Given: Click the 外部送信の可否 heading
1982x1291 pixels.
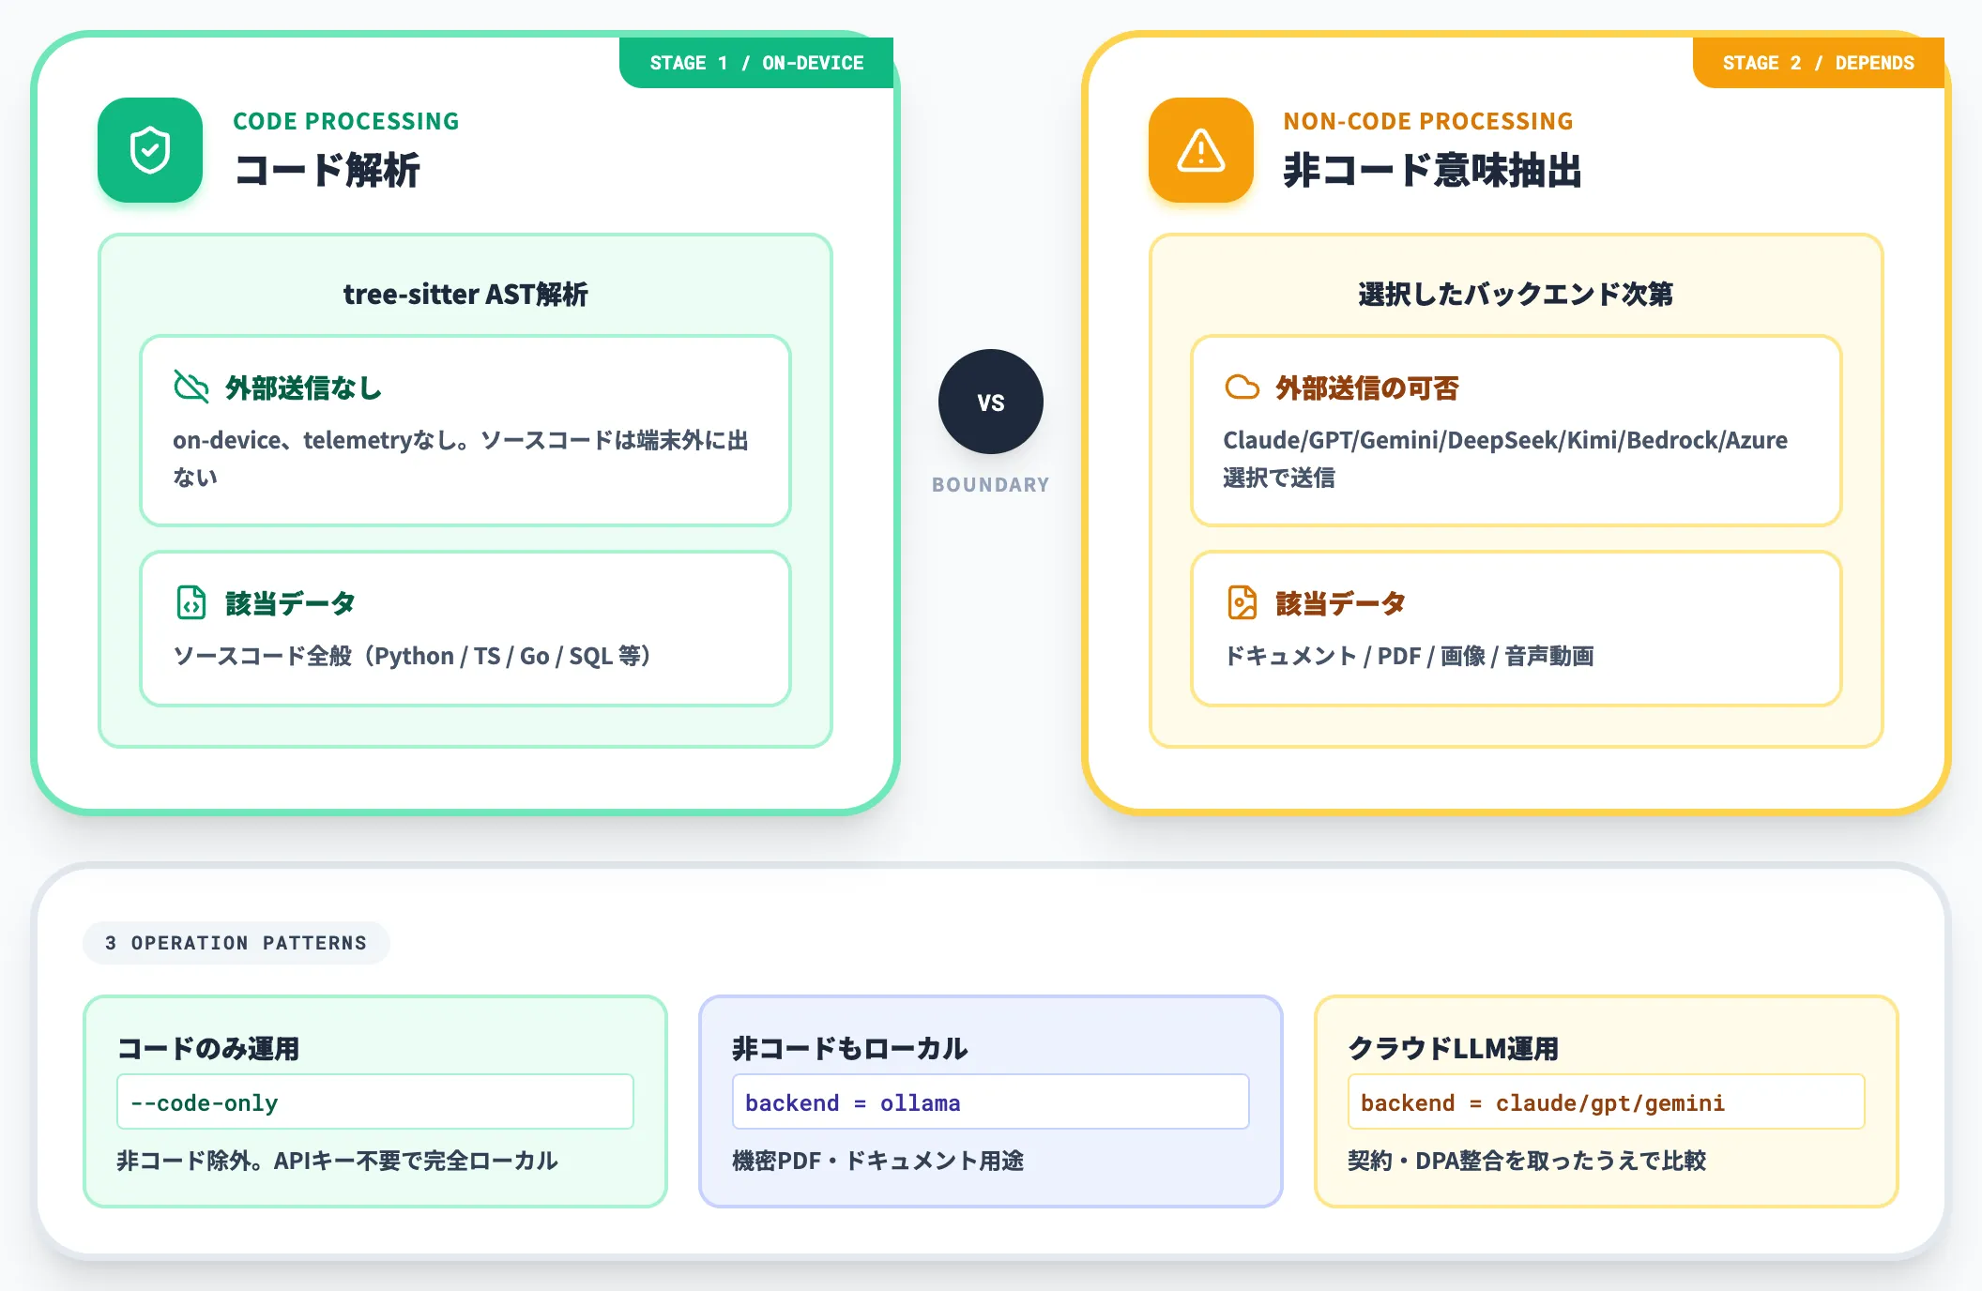Looking at the screenshot, I should 1367,387.
